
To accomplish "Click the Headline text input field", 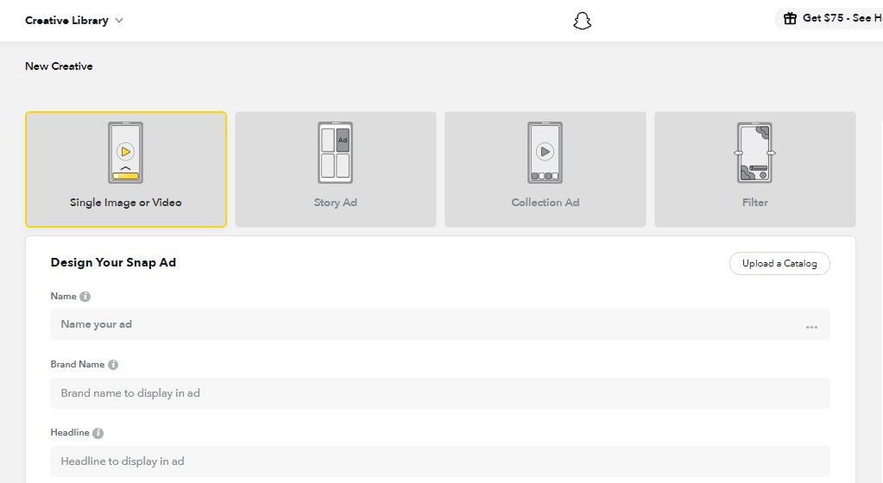I will coord(439,461).
